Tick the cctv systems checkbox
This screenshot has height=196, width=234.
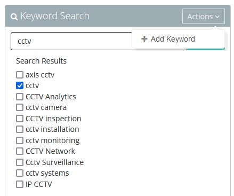coord(20,173)
